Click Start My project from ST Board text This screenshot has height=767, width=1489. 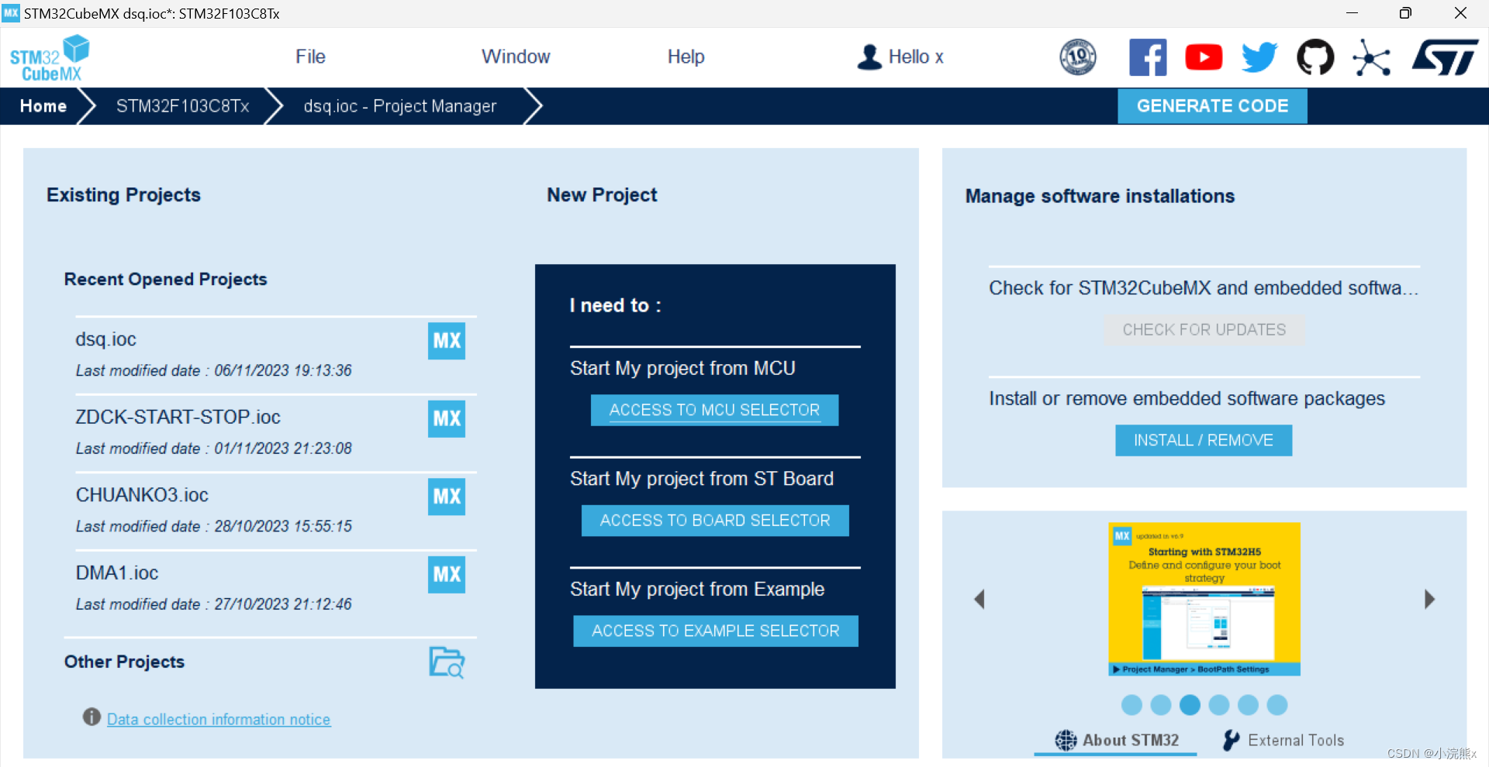pyautogui.click(x=702, y=479)
